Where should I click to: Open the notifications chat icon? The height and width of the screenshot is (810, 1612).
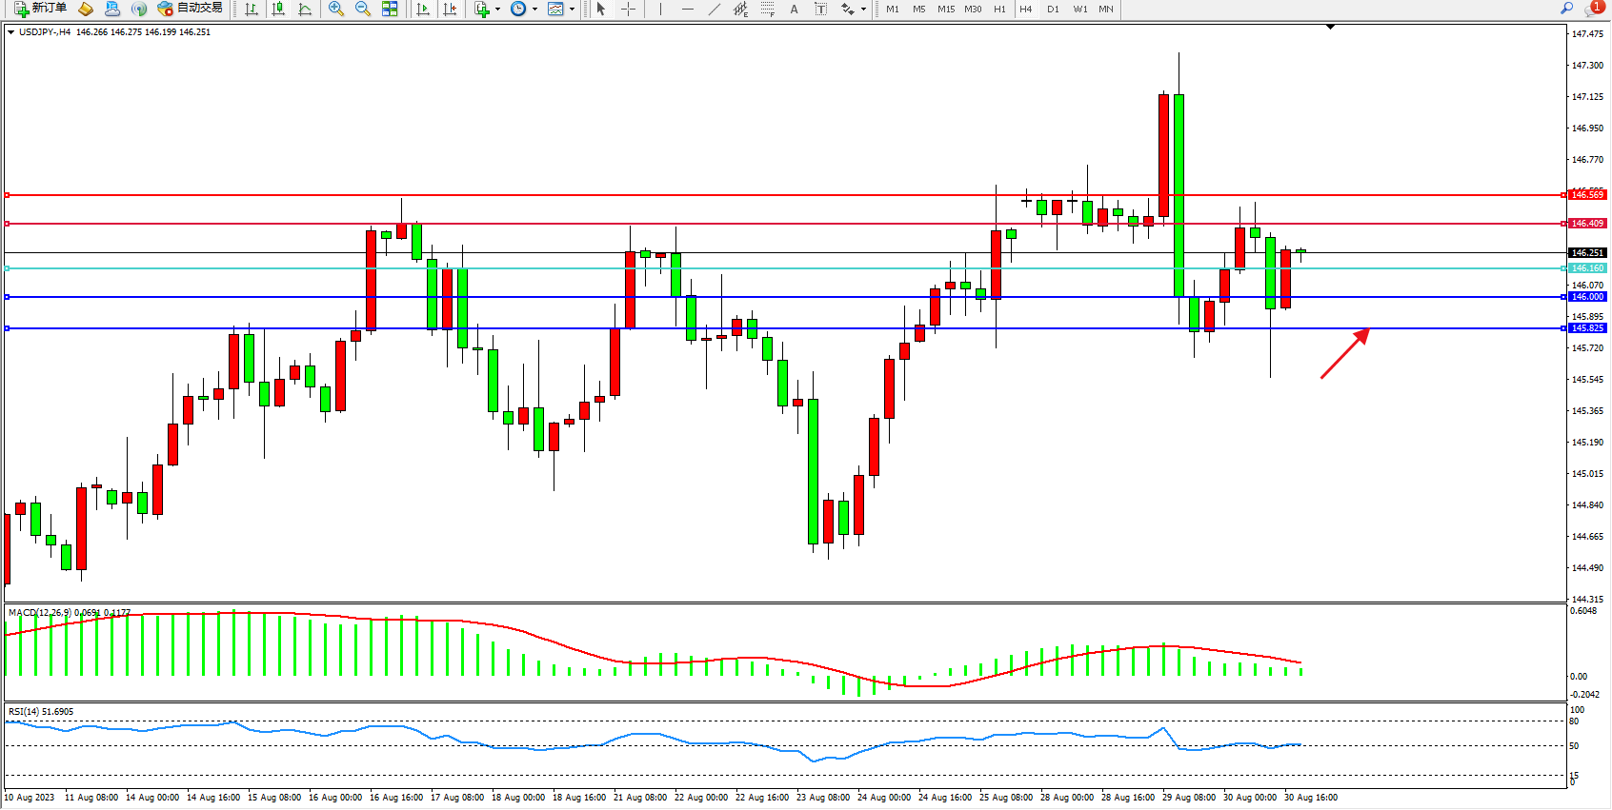point(1592,9)
